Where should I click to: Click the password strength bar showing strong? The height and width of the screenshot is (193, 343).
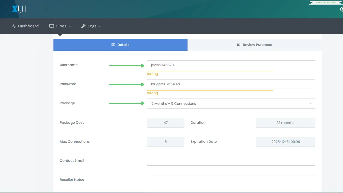click(x=210, y=89)
